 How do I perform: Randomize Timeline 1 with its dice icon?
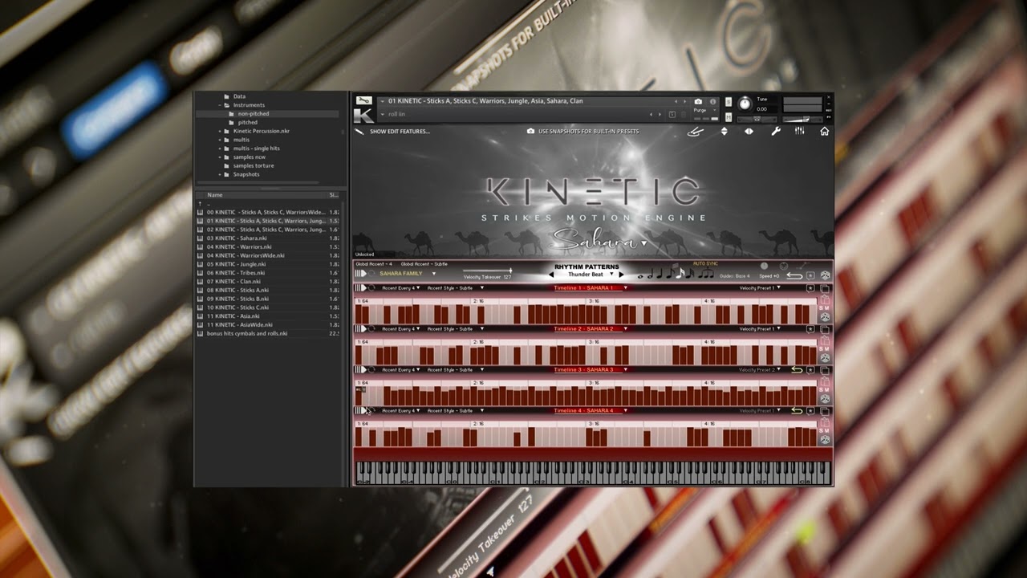(825, 317)
